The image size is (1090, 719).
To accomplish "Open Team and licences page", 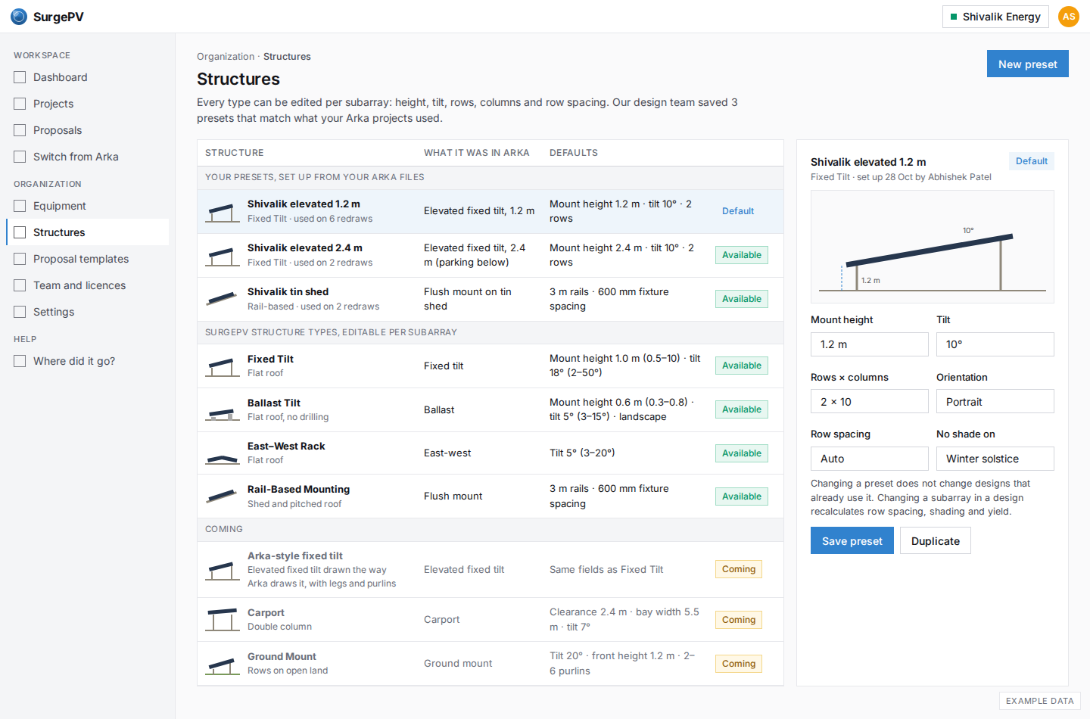I will coord(87,285).
